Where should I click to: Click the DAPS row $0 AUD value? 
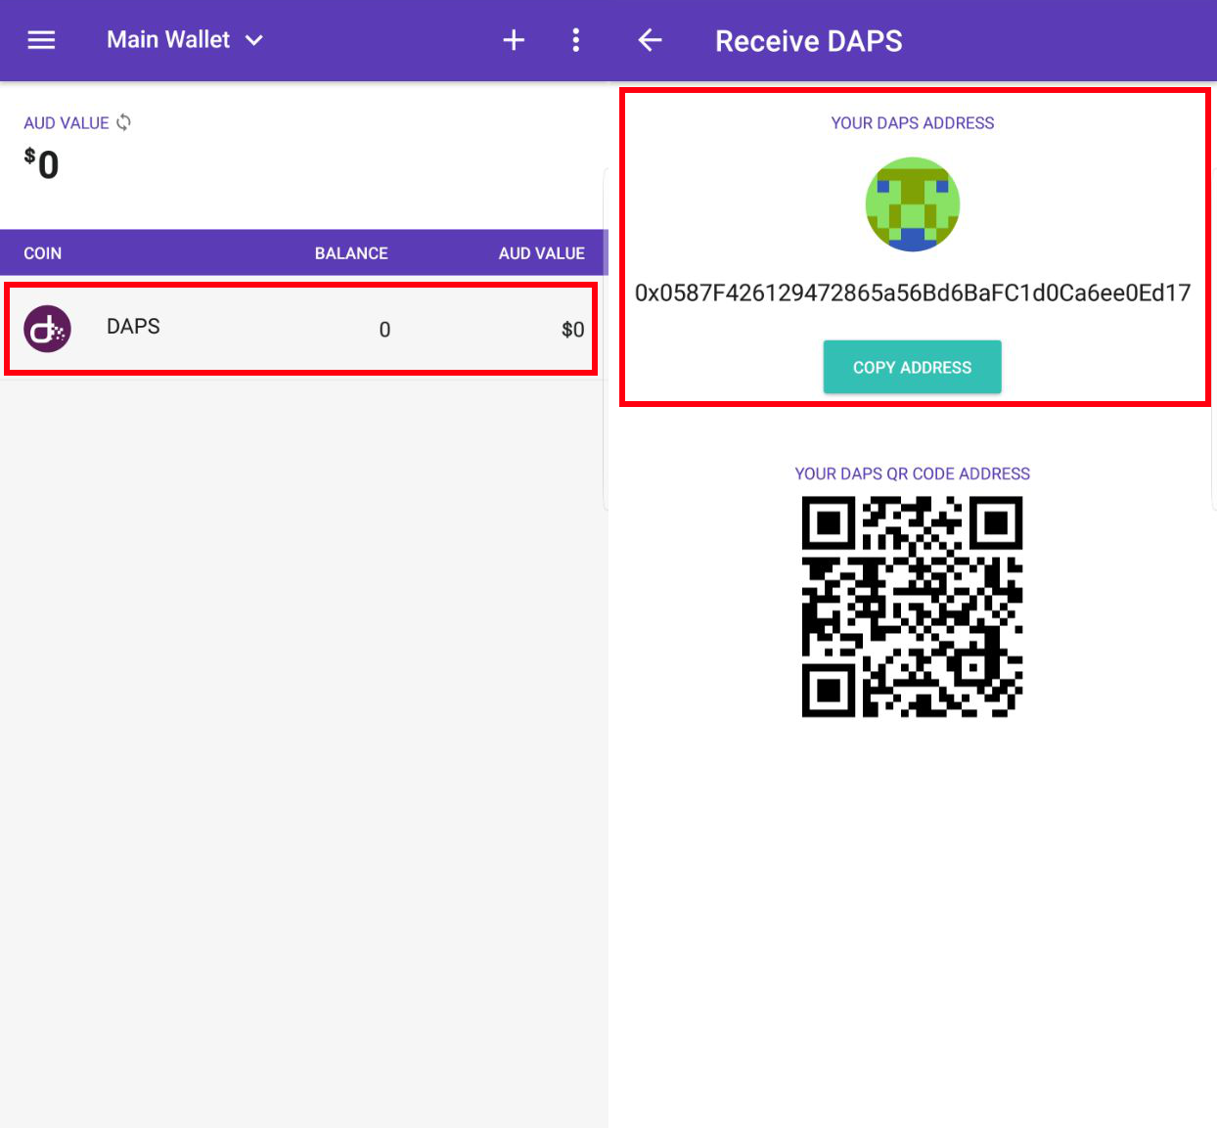(x=573, y=330)
